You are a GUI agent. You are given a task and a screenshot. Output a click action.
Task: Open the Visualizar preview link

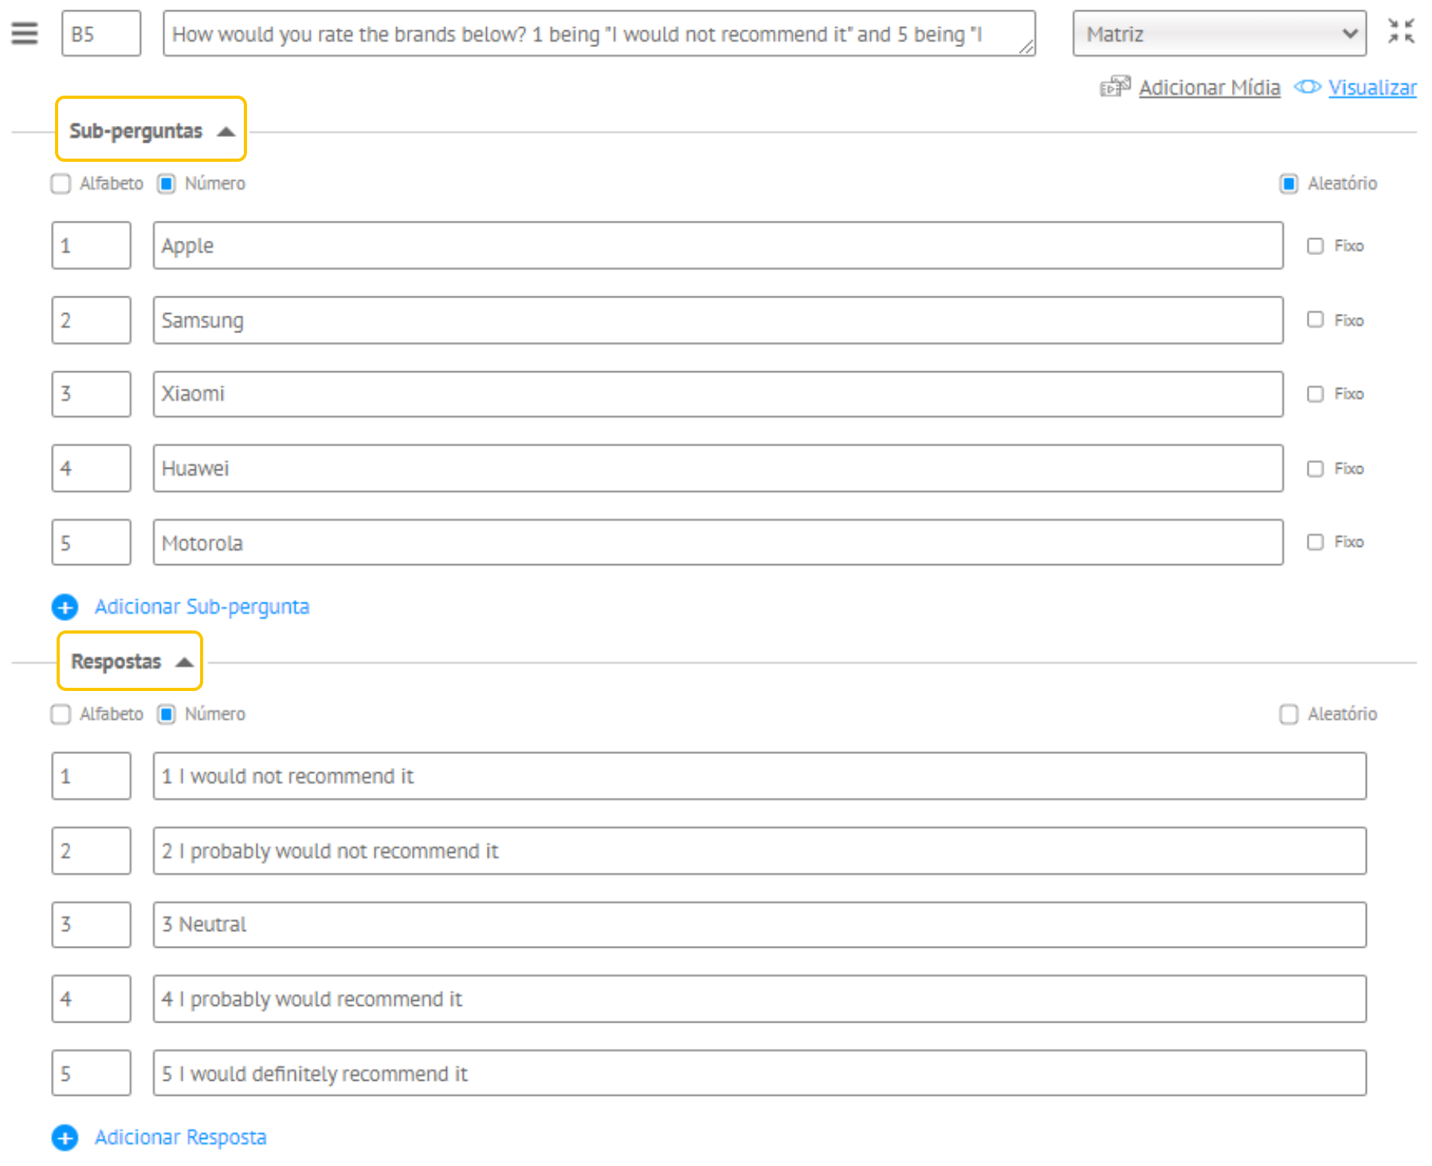click(1372, 87)
